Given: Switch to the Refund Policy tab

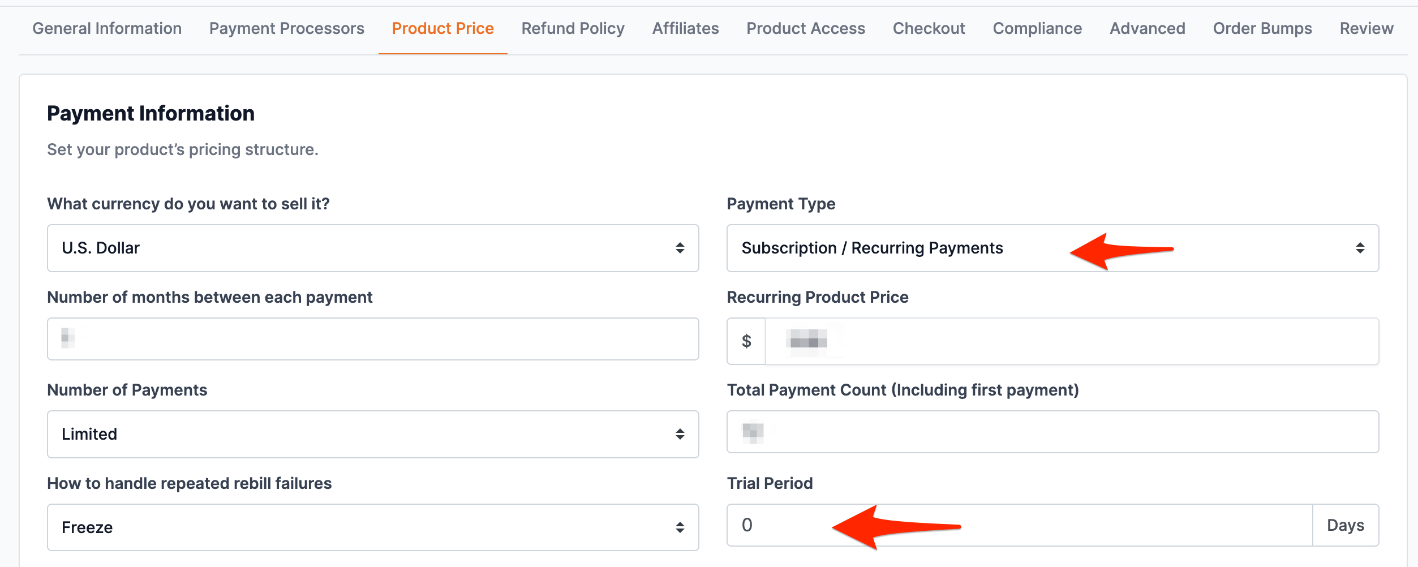Looking at the screenshot, I should point(573,28).
